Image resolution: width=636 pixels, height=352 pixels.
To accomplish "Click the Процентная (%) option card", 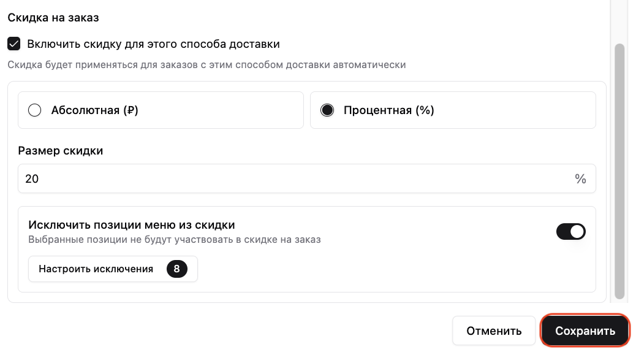I will coord(453,110).
